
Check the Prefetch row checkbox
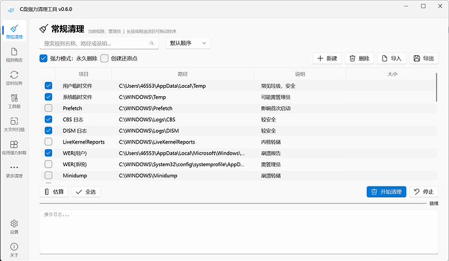tap(48, 108)
